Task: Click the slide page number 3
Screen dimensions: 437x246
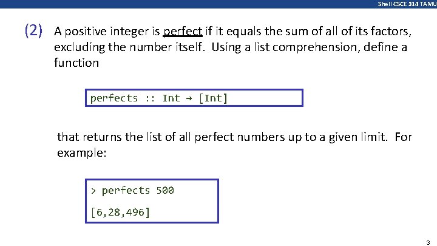Action: point(428,242)
